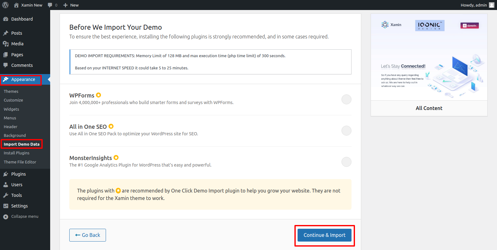Click the Comments icon in sidebar

[x=6, y=65]
